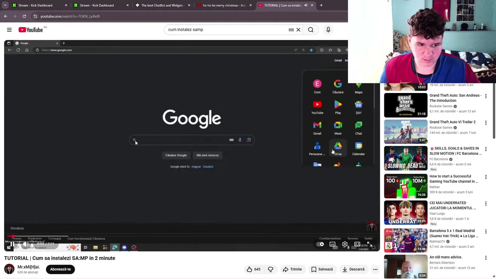This screenshot has height=279, width=496.
Task: Like the video with 645 likes
Action: click(x=253, y=269)
